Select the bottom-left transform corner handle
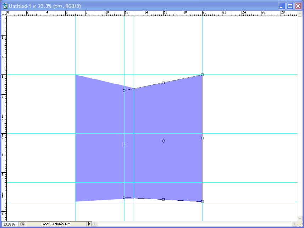This screenshot has width=304, height=228. 124,198
